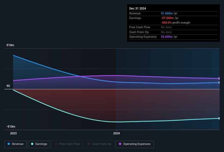Toggle the Revenue series legend button
The width and height of the screenshot is (224, 152).
pos(16,144)
